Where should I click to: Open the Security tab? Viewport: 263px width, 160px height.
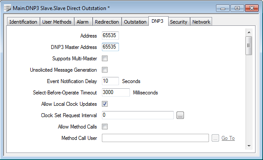179,22
